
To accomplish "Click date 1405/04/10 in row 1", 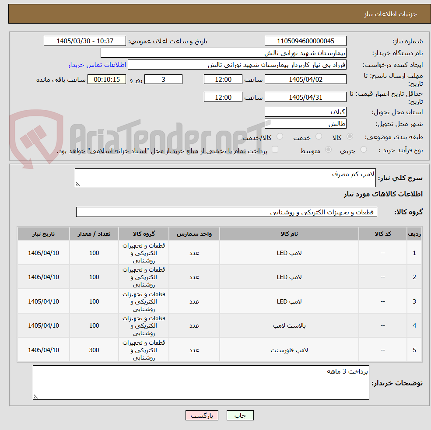I will coord(43,253).
